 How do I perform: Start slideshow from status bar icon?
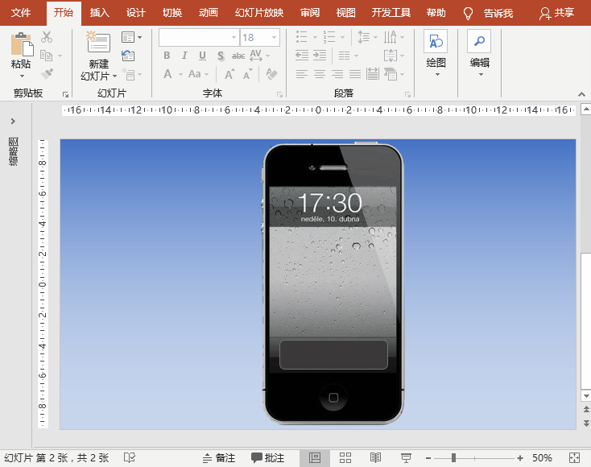pos(406,457)
